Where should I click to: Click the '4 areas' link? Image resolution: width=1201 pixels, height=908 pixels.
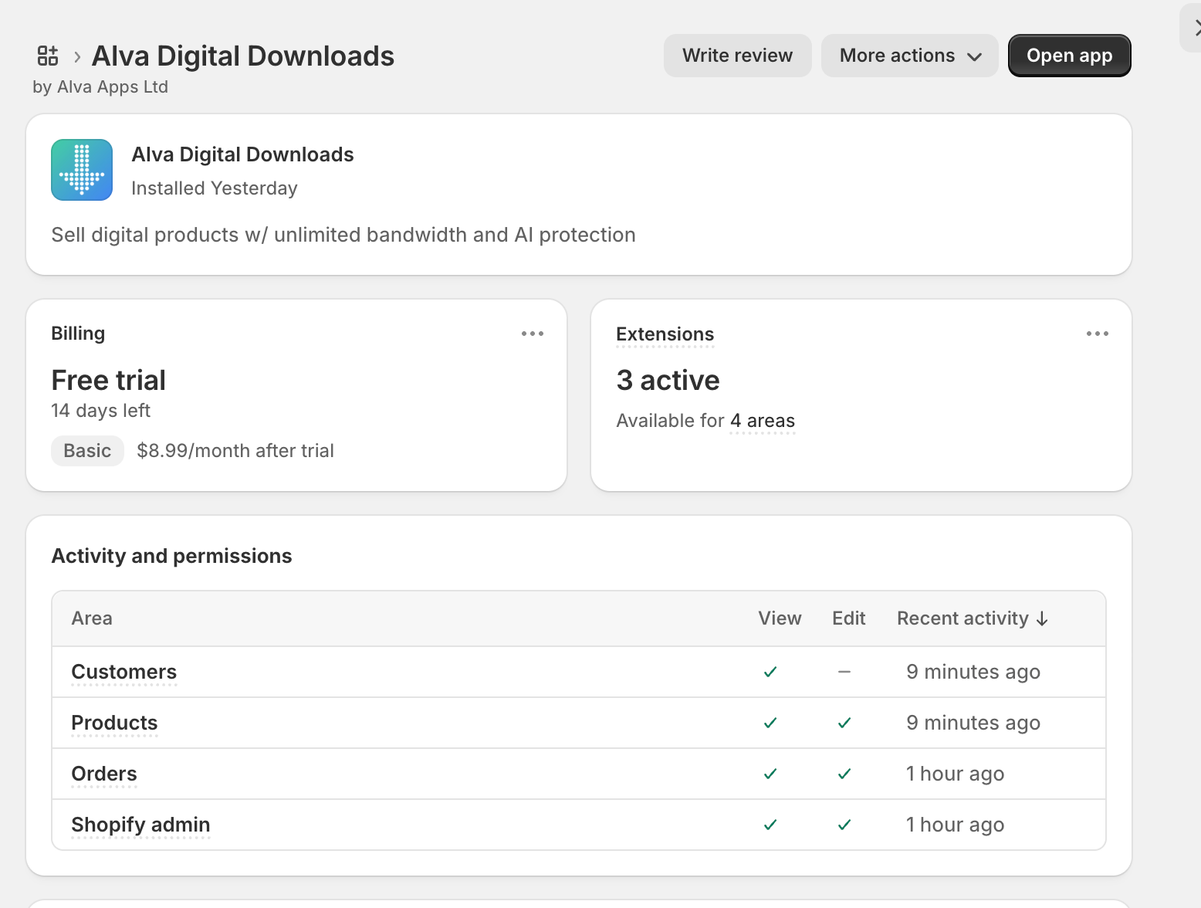tap(763, 421)
